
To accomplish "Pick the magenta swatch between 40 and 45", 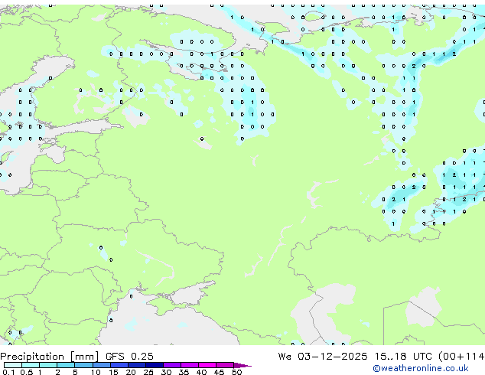I will [207, 365].
